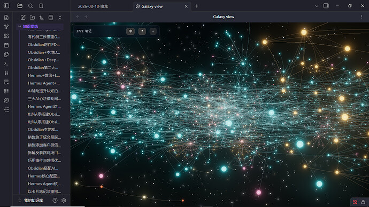This screenshot has height=207, width=369.
Task: Open the bookmarks icon in top bar
Action: point(41,6)
